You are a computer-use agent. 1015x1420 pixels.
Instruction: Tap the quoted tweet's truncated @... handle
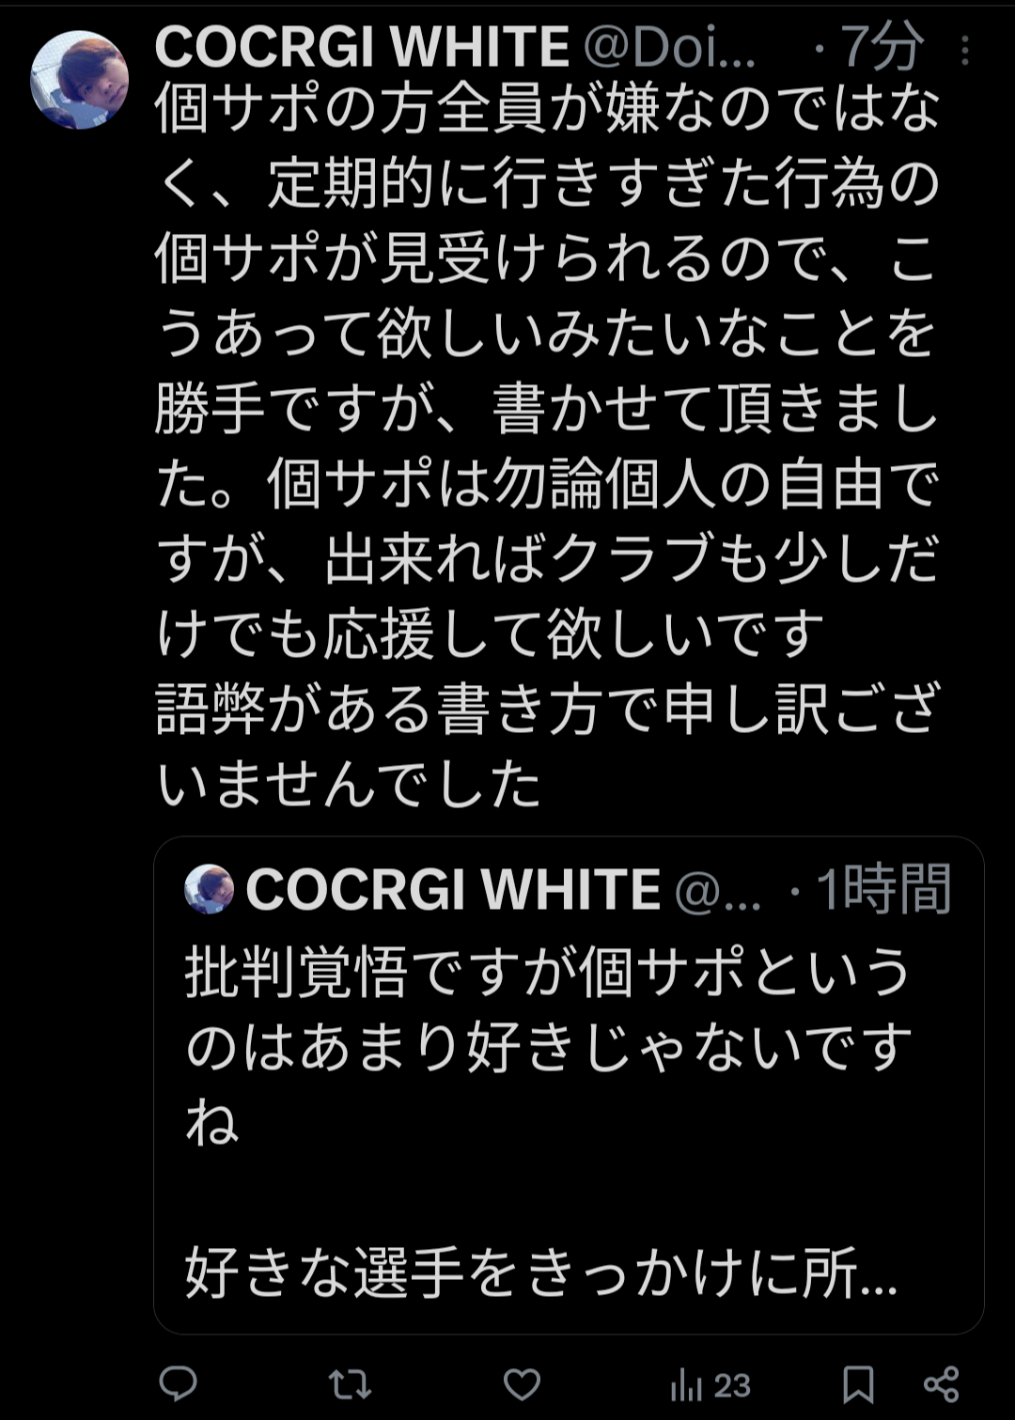718,891
